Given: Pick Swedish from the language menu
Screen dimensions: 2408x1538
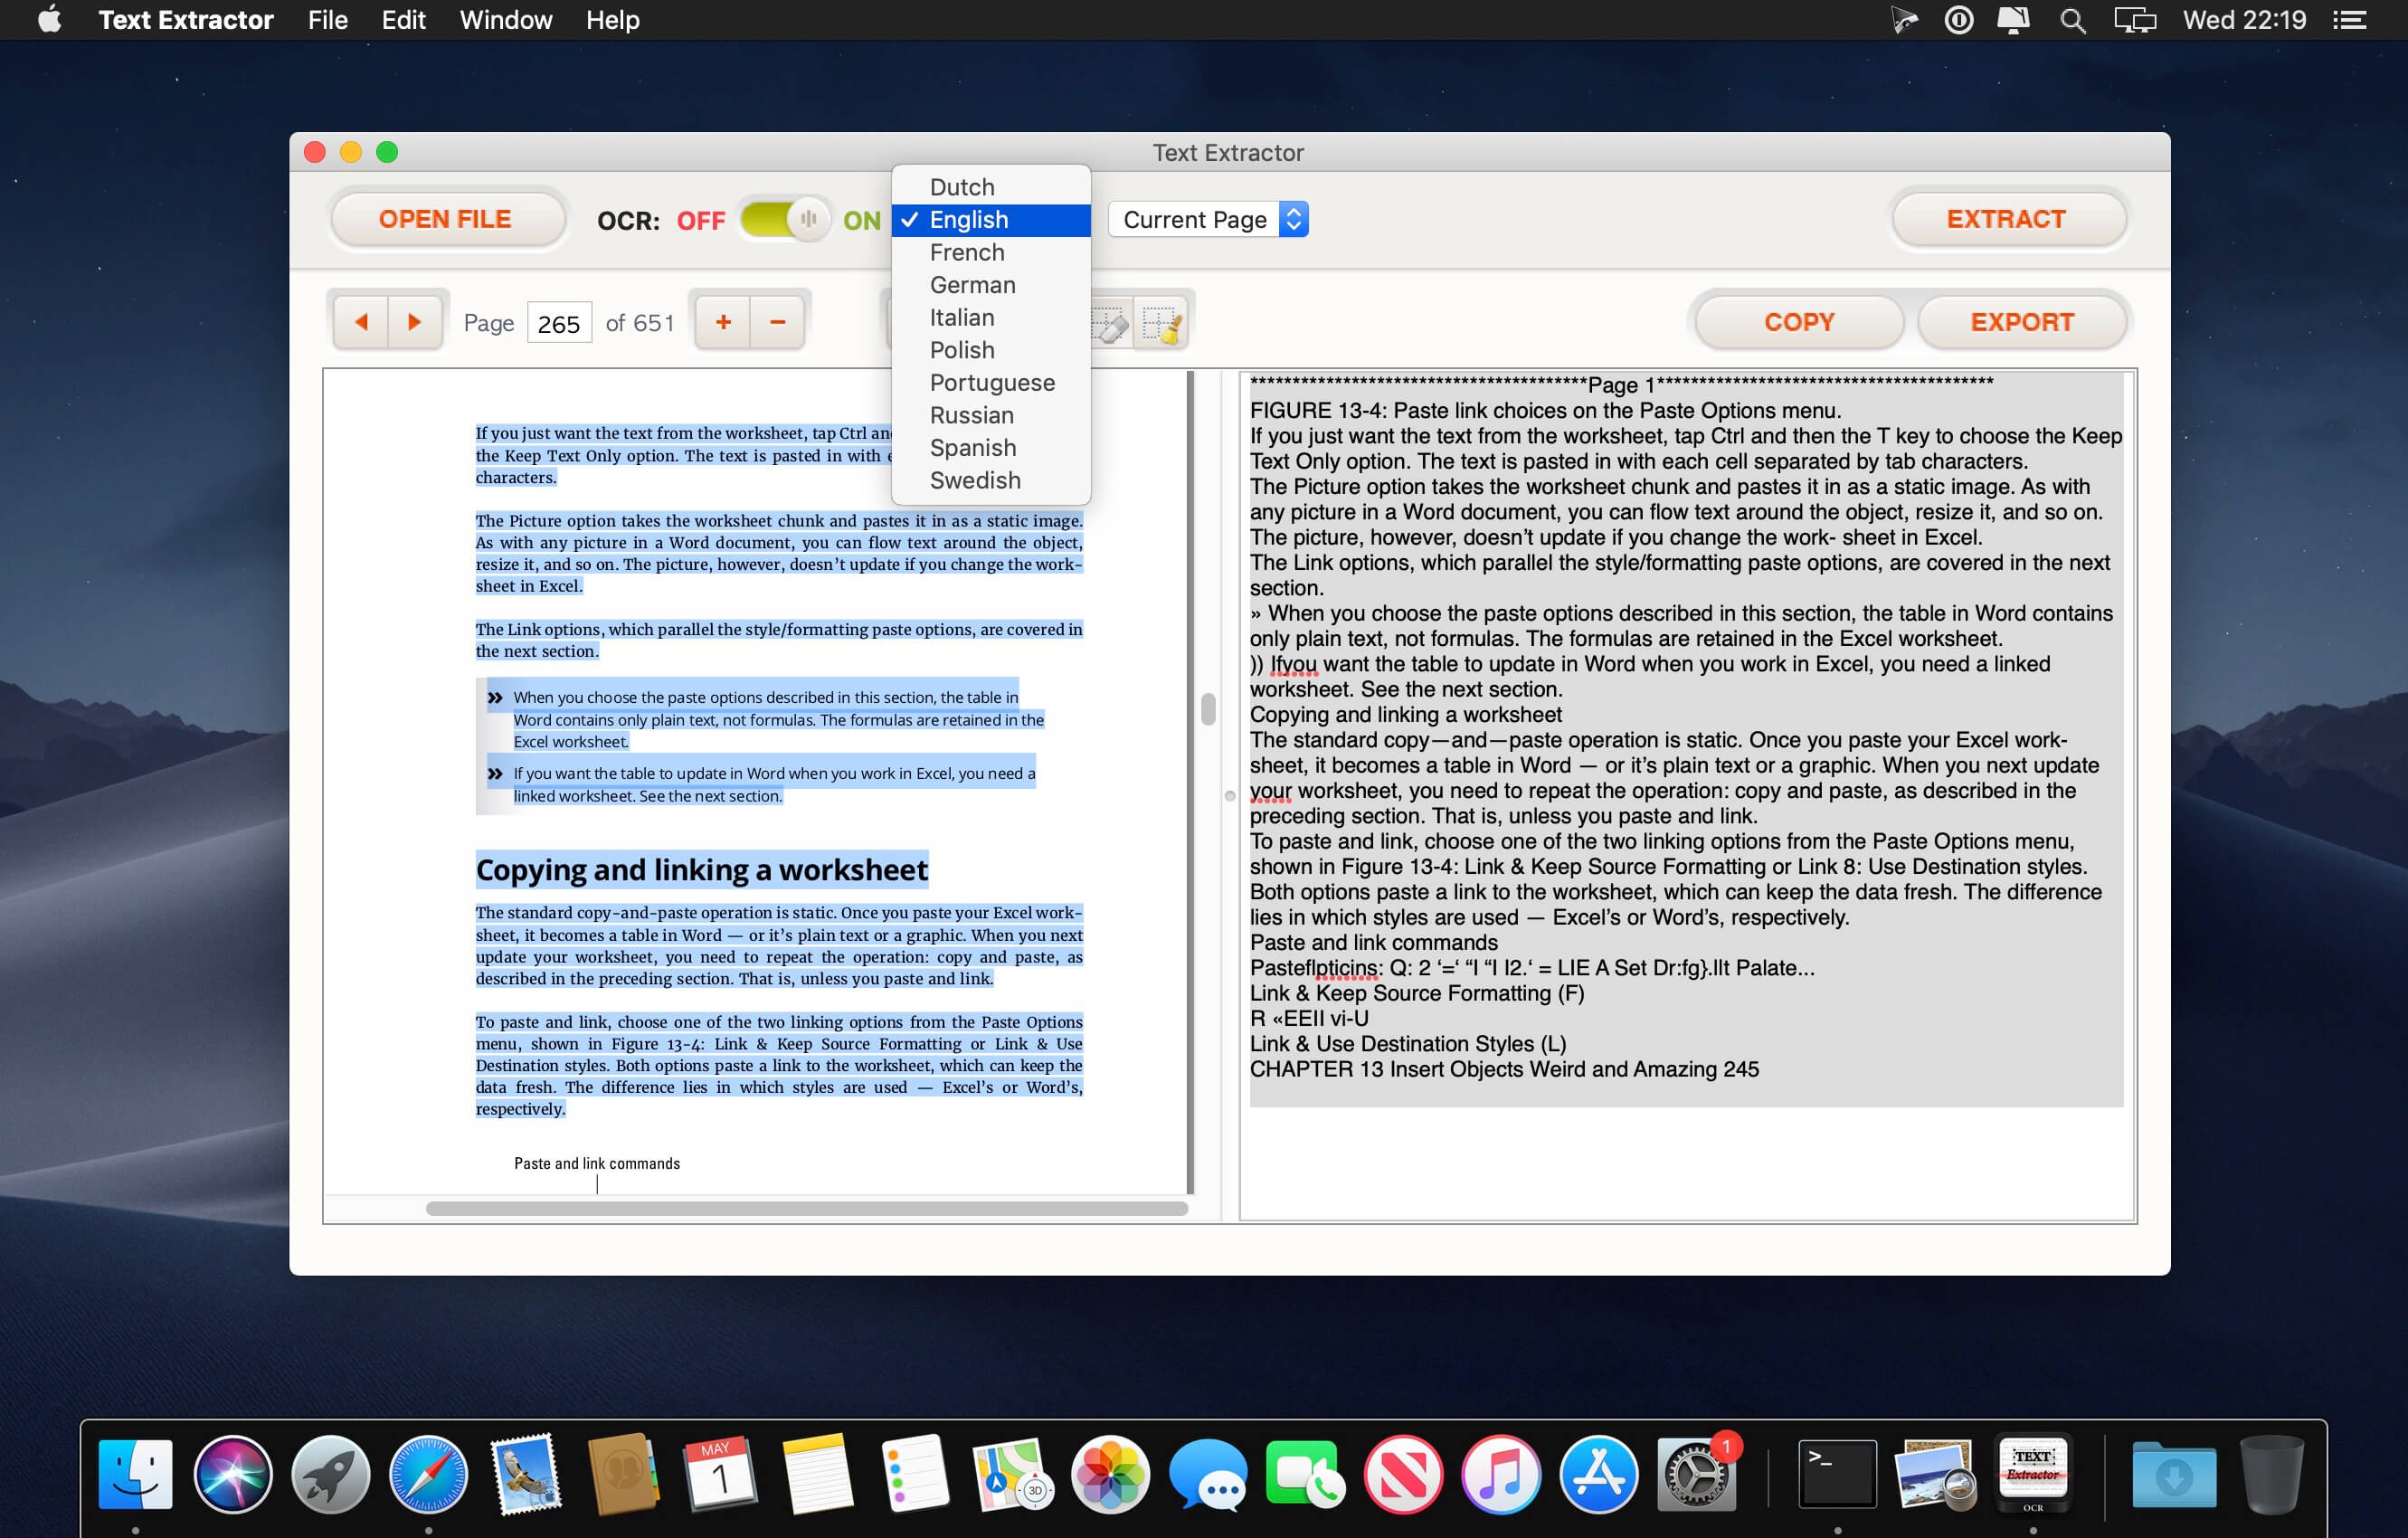Looking at the screenshot, I should click(x=990, y=480).
